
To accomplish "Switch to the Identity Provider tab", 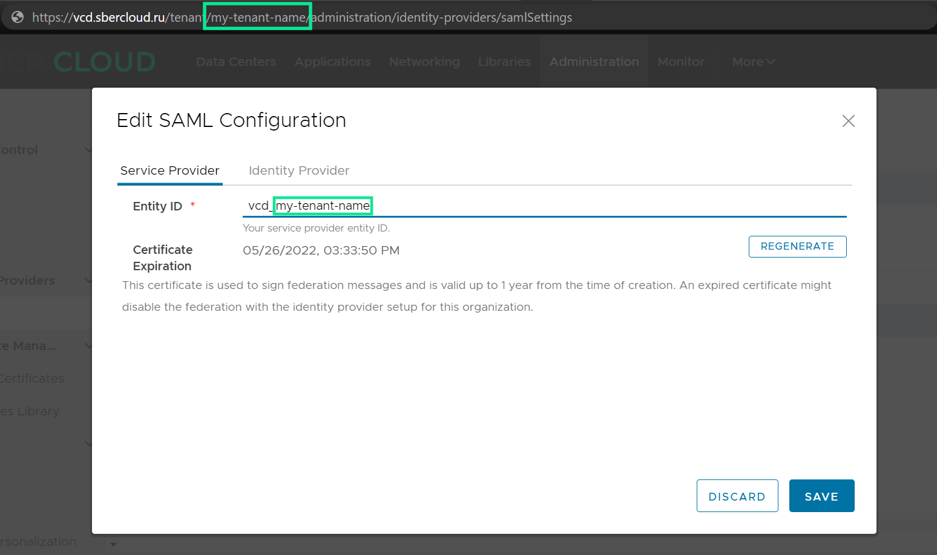I will pos(299,170).
